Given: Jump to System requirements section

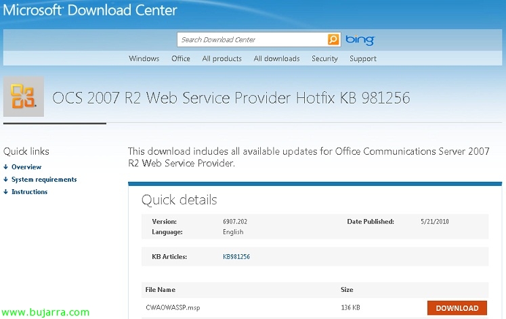Looking at the screenshot, I should click(x=44, y=179).
